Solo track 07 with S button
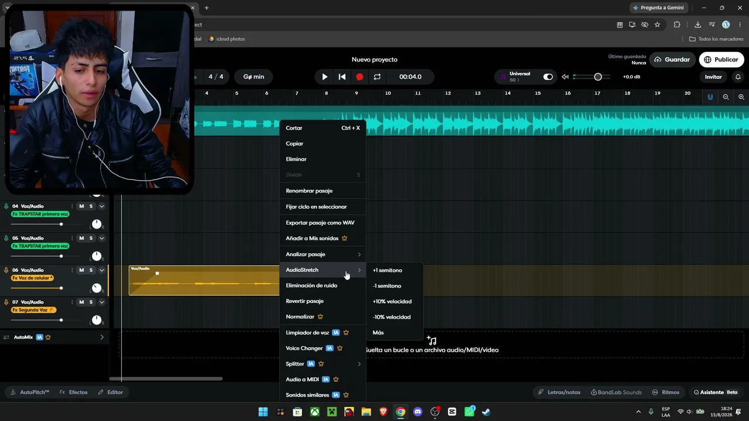The width and height of the screenshot is (749, 421). [x=91, y=302]
